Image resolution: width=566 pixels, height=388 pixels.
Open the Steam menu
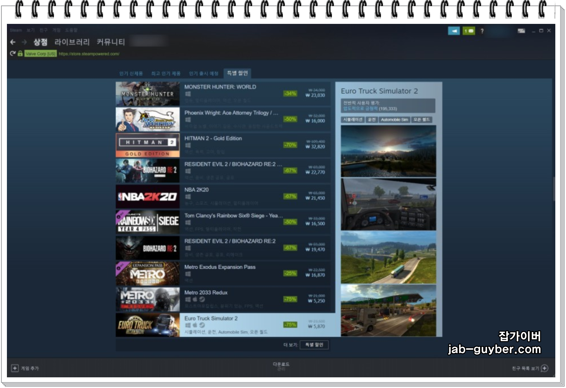[x=16, y=30]
